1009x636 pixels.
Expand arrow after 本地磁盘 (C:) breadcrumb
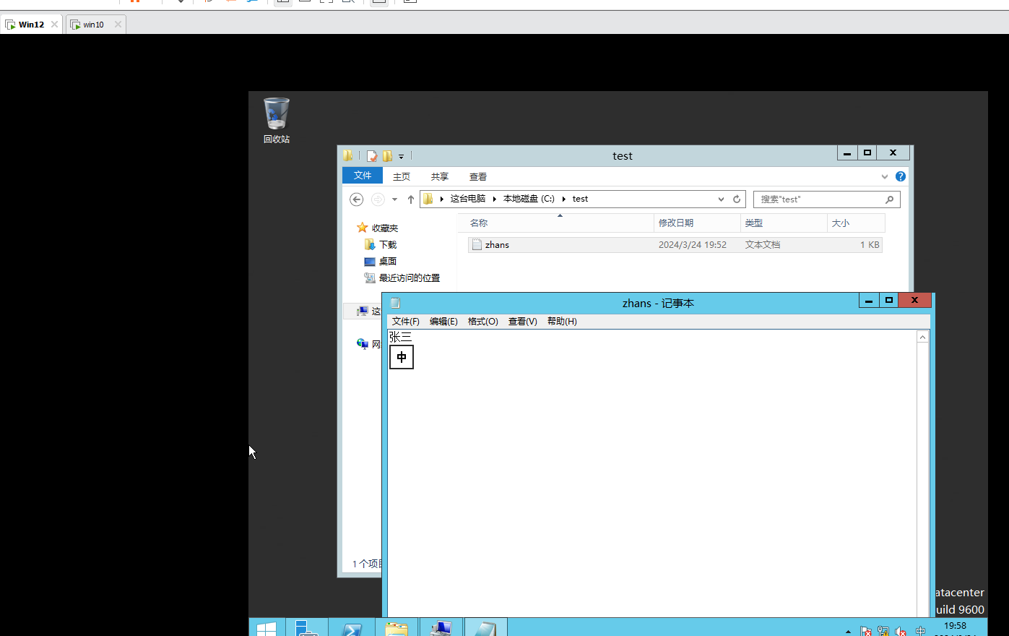pos(563,199)
